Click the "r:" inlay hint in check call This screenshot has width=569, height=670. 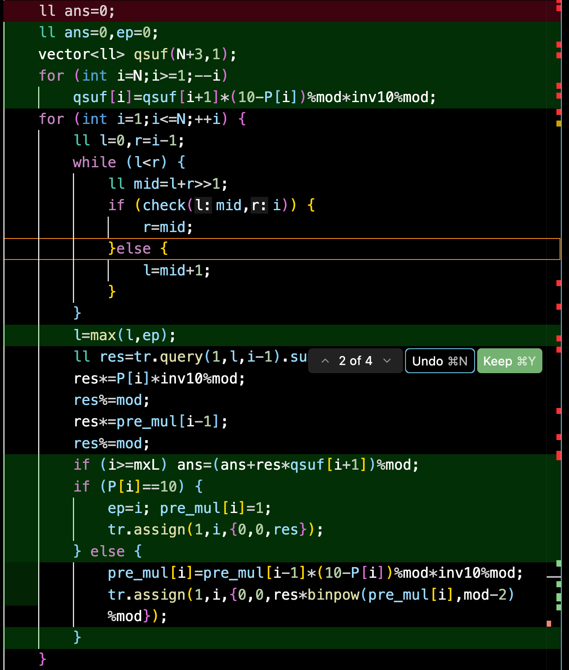259,205
